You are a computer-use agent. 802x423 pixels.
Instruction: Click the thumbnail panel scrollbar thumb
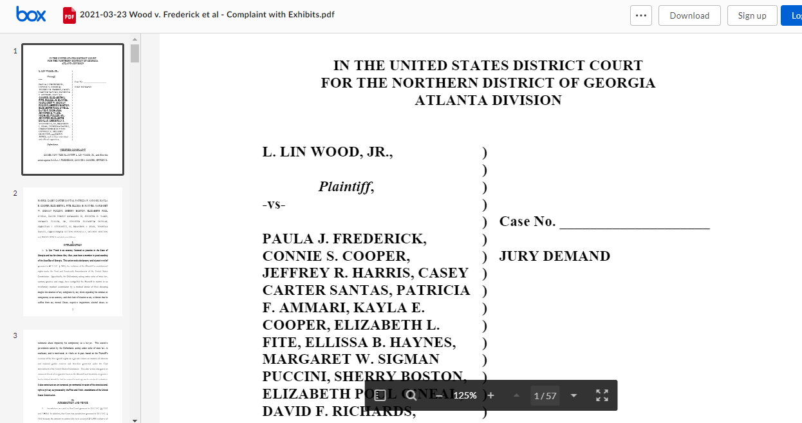point(135,53)
